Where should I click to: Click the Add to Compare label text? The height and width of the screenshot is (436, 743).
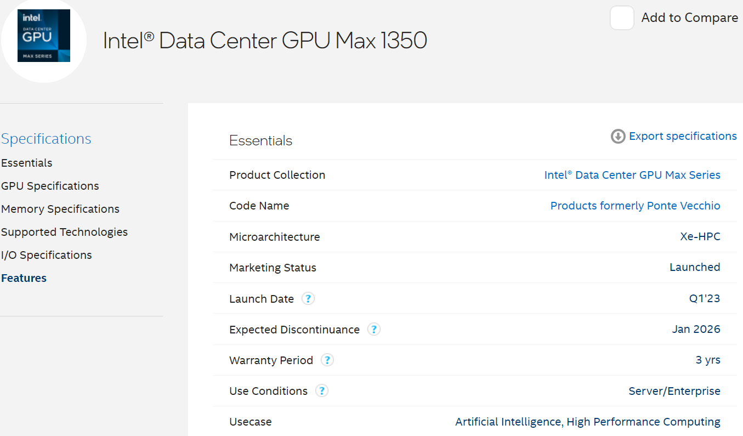coord(689,18)
